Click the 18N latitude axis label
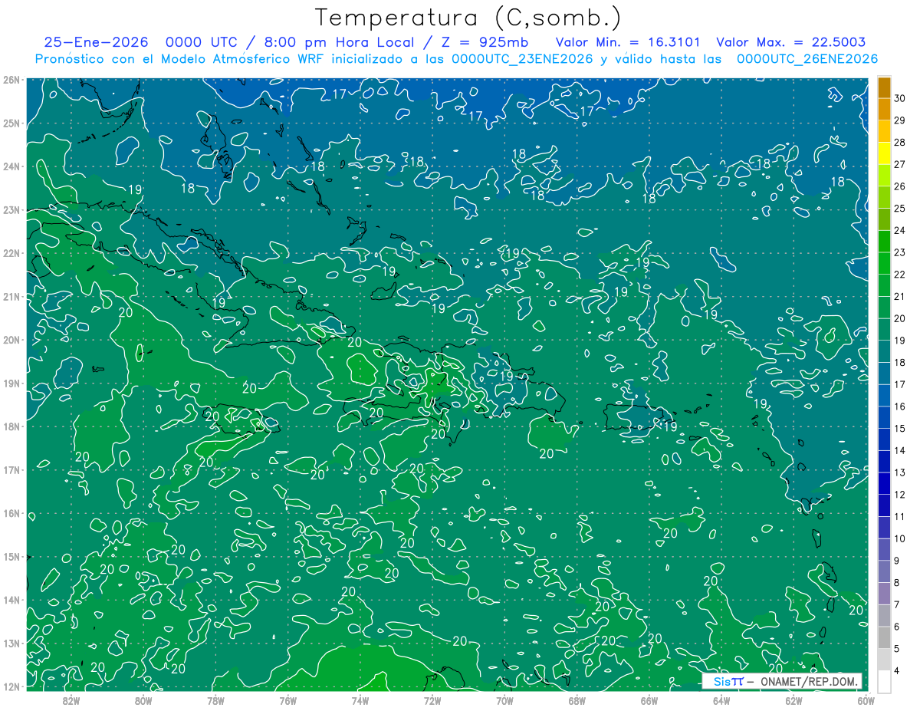Viewport: 920px width, 711px height. click(x=11, y=426)
